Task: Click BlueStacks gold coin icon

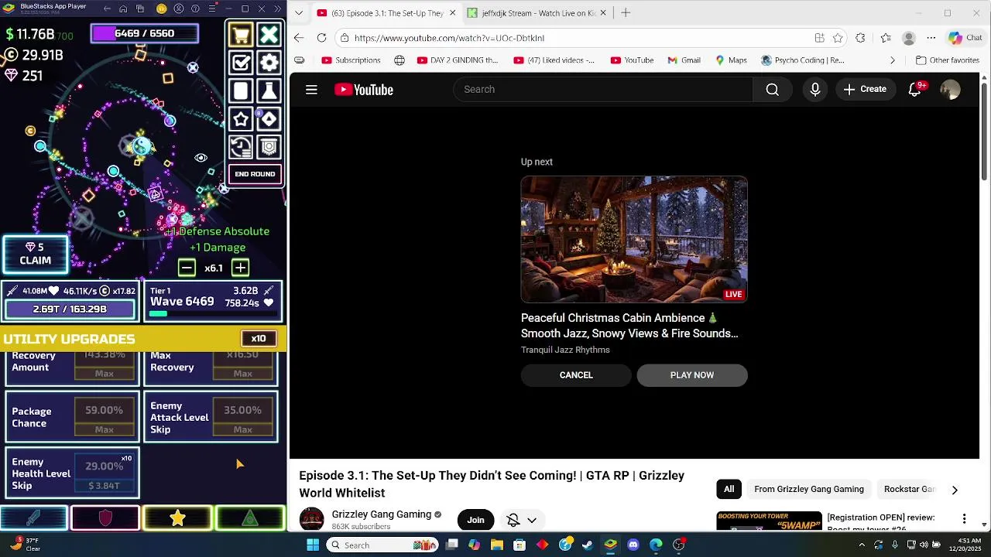Action: pyautogui.click(x=161, y=9)
